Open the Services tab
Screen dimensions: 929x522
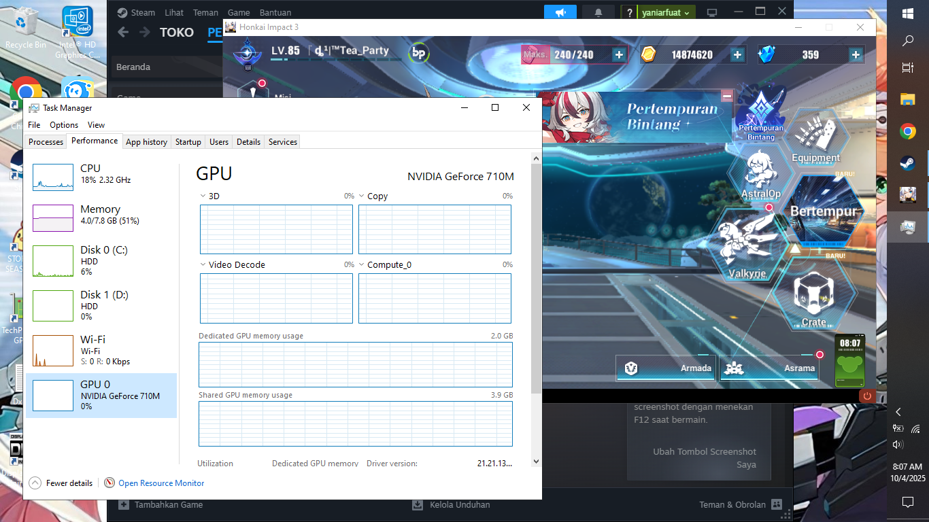pos(282,142)
